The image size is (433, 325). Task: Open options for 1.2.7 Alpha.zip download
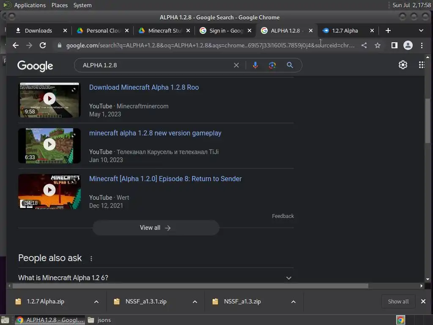click(96, 301)
